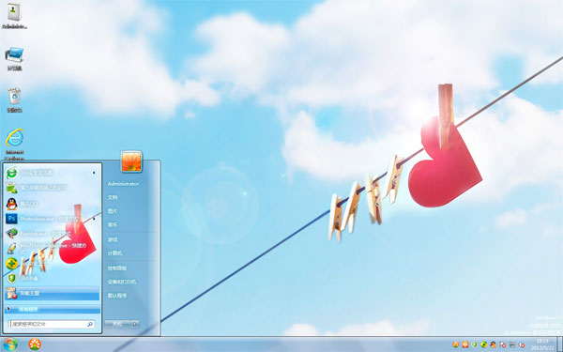
Task: Click the Show Desktop strip
Action: click(x=560, y=344)
